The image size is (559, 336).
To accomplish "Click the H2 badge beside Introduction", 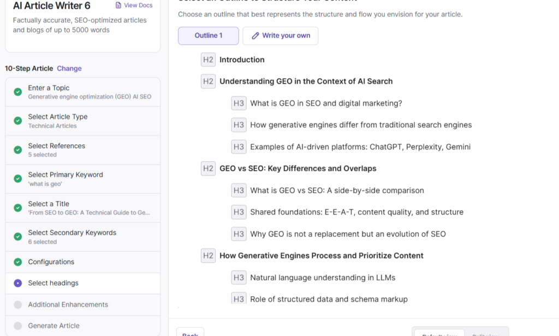I will [x=208, y=60].
